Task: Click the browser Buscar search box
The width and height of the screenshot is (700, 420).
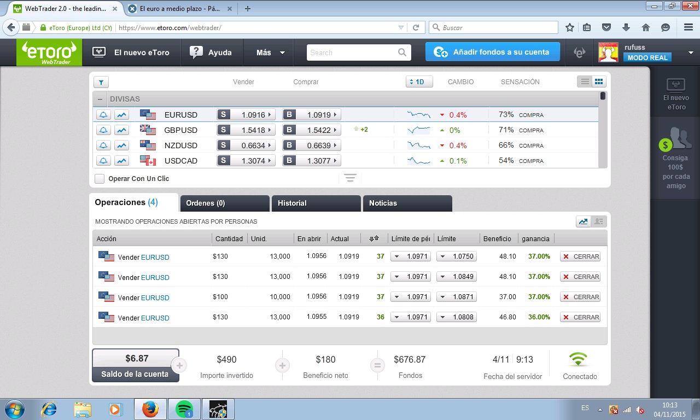Action: point(494,27)
